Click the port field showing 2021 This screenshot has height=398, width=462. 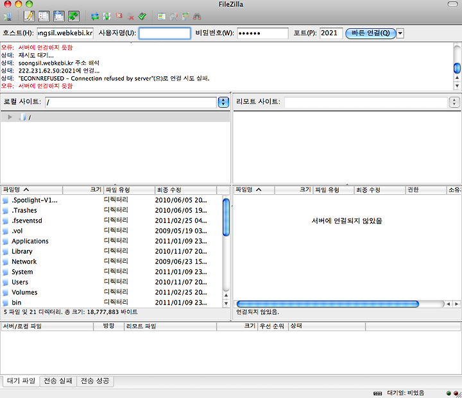pos(331,33)
